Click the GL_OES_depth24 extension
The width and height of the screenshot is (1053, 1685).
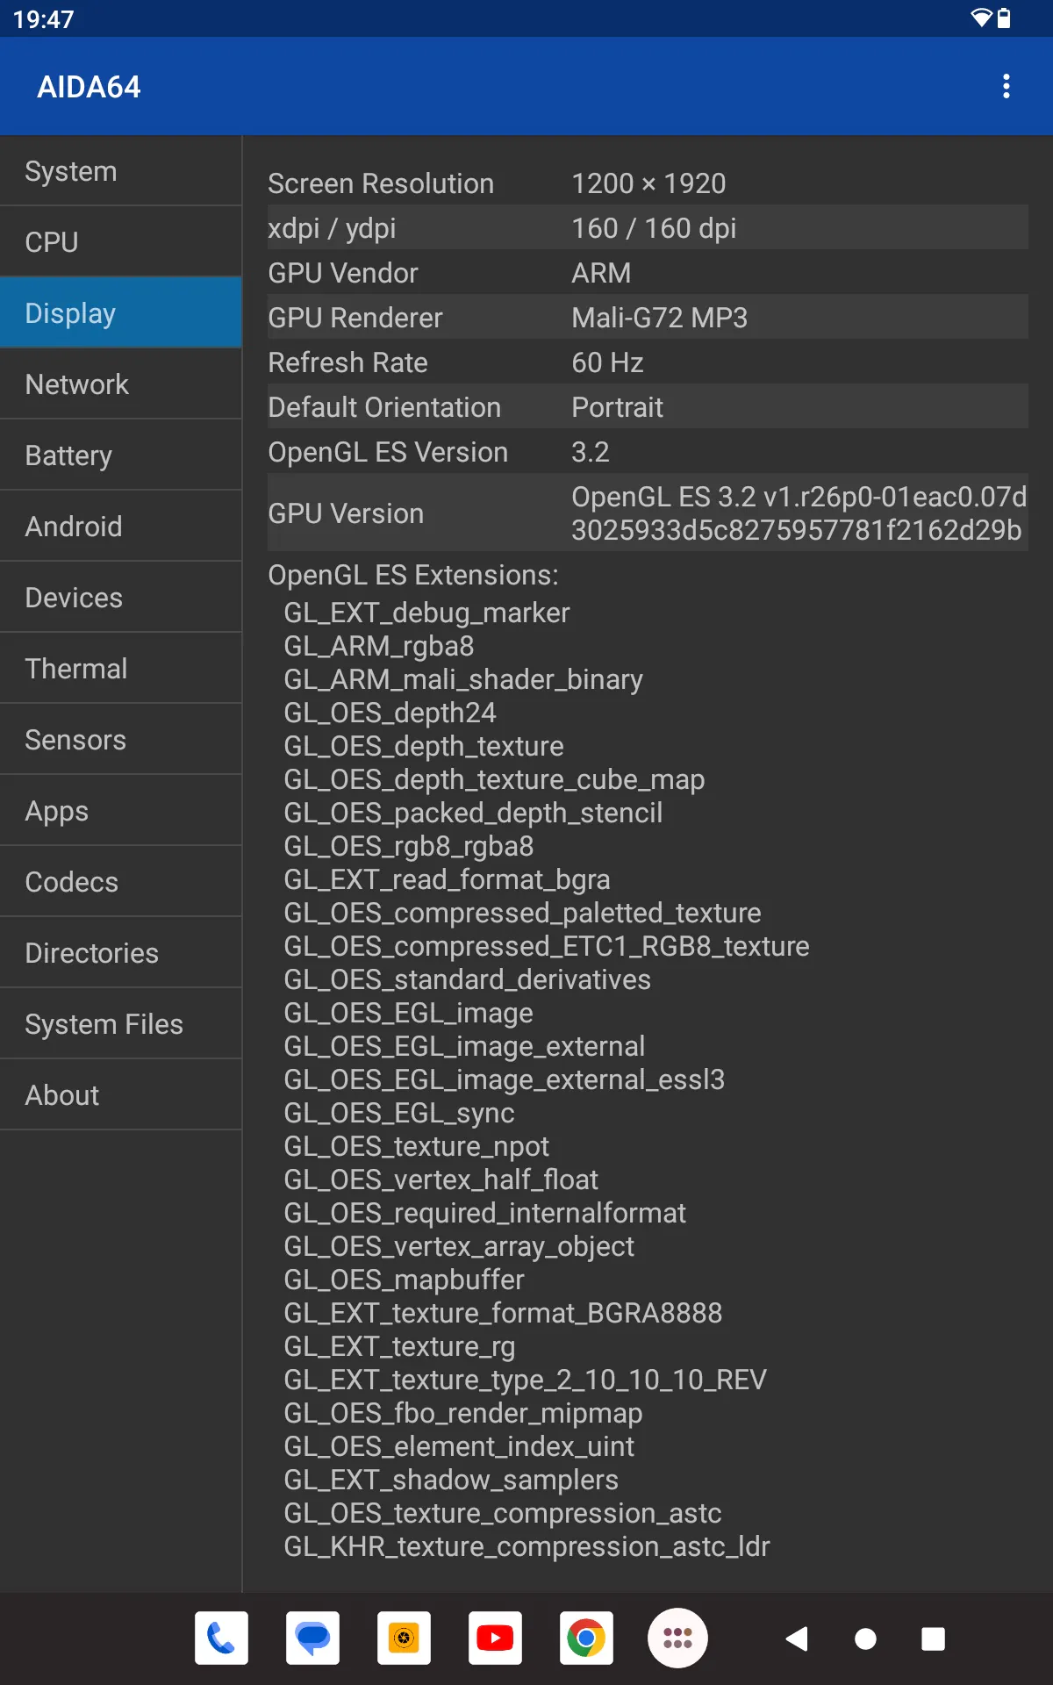click(x=390, y=713)
